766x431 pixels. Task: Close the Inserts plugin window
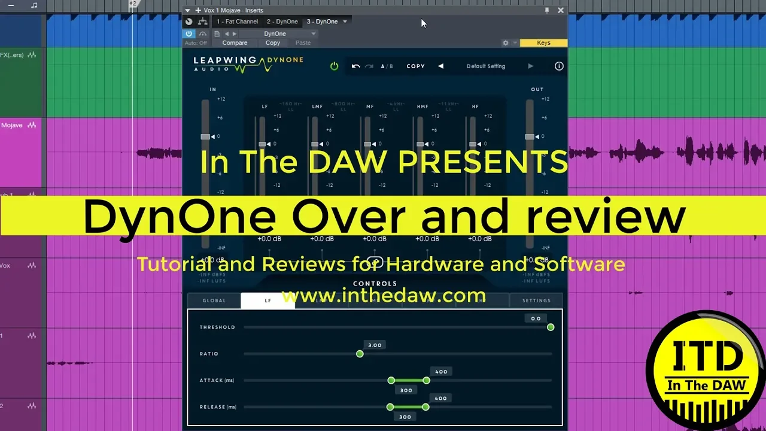[561, 10]
